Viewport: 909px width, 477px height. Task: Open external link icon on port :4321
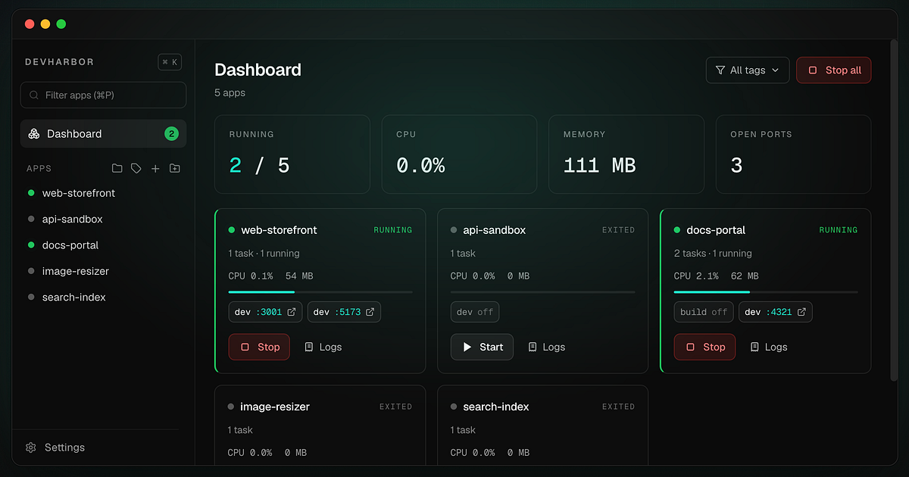pyautogui.click(x=802, y=312)
